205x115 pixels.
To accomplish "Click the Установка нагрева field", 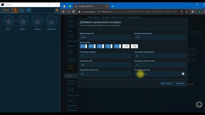I will click(105, 56).
